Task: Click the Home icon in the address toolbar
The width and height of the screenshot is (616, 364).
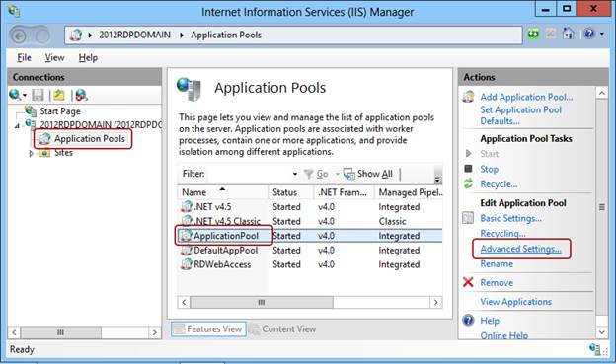Action: tap(568, 35)
